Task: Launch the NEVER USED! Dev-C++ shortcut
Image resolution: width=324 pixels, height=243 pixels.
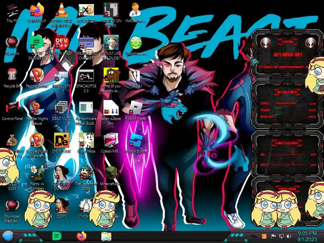Action: [x=61, y=42]
